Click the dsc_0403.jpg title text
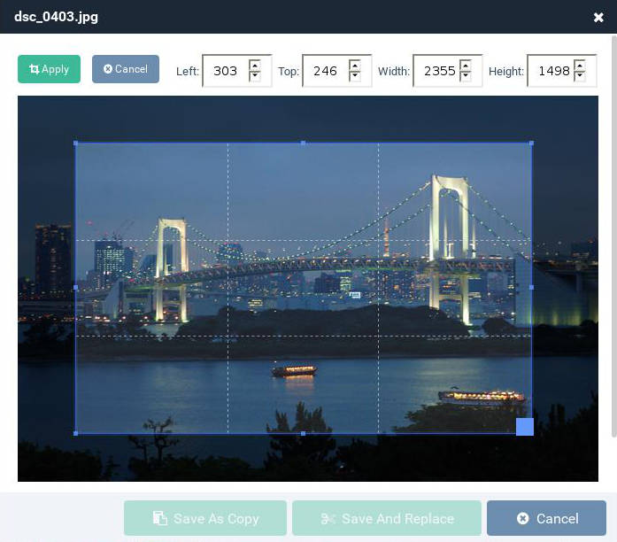 pos(57,17)
